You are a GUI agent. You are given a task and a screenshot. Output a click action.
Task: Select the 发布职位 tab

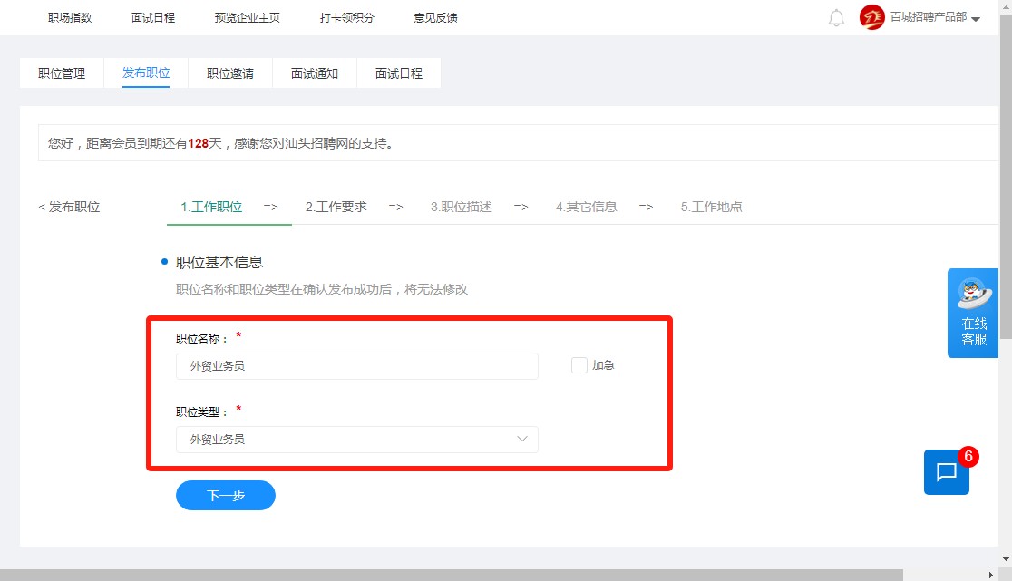point(146,73)
